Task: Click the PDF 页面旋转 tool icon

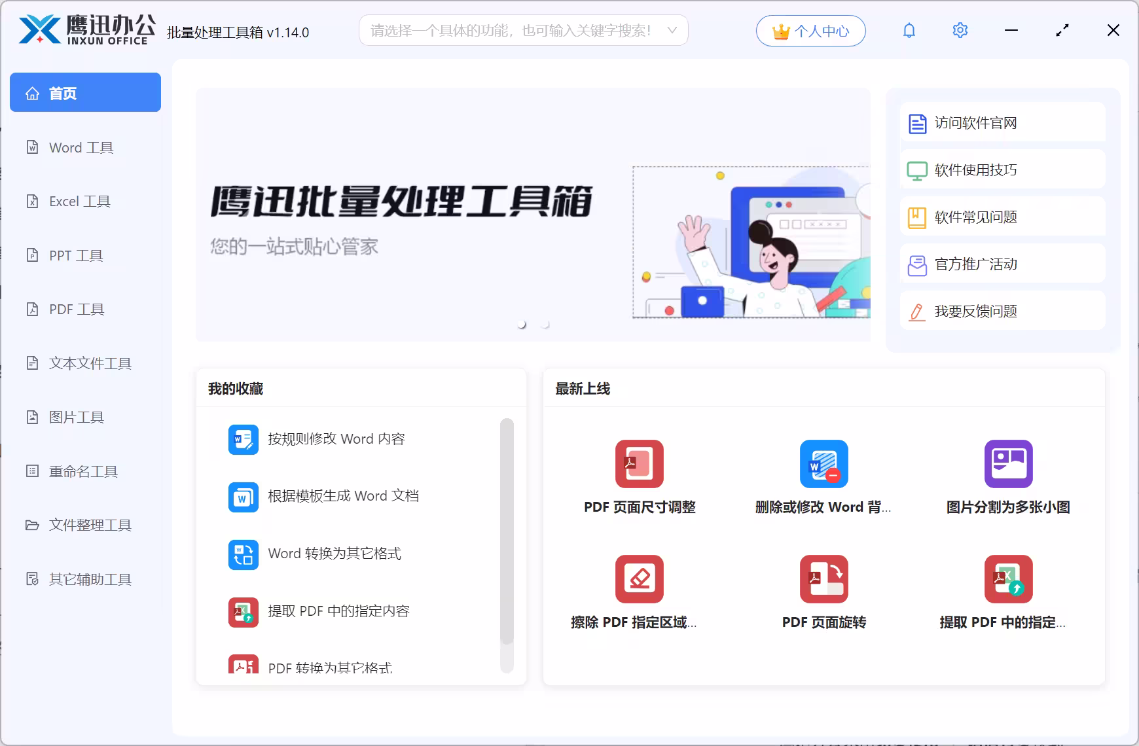Action: [x=823, y=579]
